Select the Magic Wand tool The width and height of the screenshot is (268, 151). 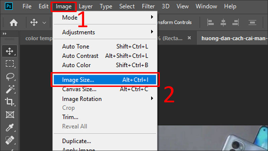point(9,89)
